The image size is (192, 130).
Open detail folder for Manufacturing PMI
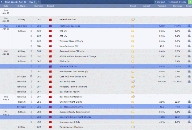(x=133, y=46)
